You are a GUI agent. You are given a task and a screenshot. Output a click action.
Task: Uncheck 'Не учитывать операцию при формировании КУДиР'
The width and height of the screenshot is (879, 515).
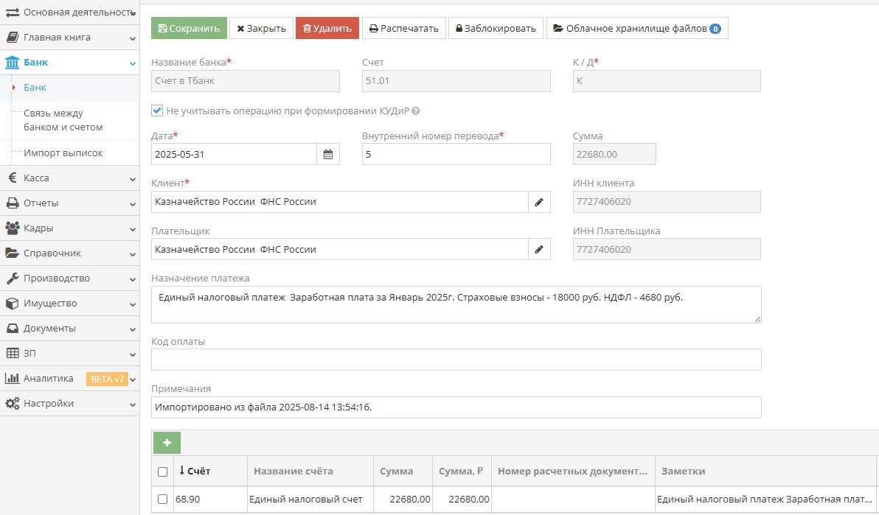coord(156,111)
